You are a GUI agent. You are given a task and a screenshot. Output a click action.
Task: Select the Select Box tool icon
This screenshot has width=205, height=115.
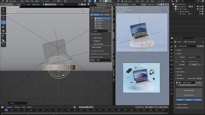click(4, 9)
